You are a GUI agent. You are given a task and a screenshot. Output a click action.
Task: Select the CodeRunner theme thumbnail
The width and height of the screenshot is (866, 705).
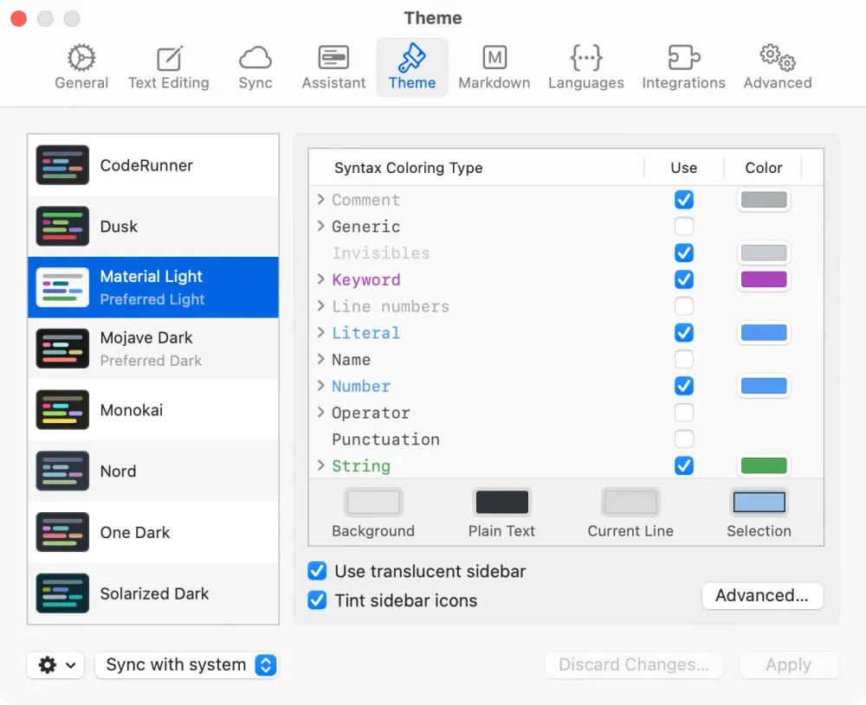62,165
